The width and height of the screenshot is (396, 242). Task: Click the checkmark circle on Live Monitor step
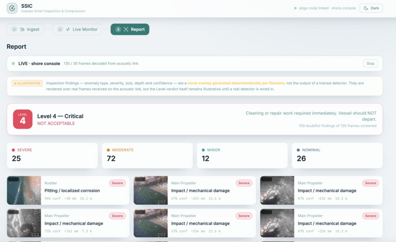(60, 29)
